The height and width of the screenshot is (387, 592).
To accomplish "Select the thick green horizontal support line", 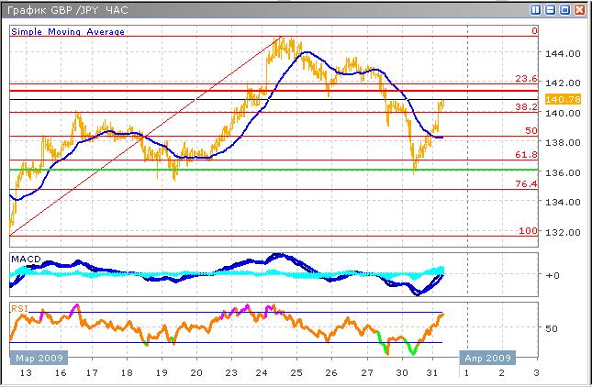I will pyautogui.click(x=275, y=170).
